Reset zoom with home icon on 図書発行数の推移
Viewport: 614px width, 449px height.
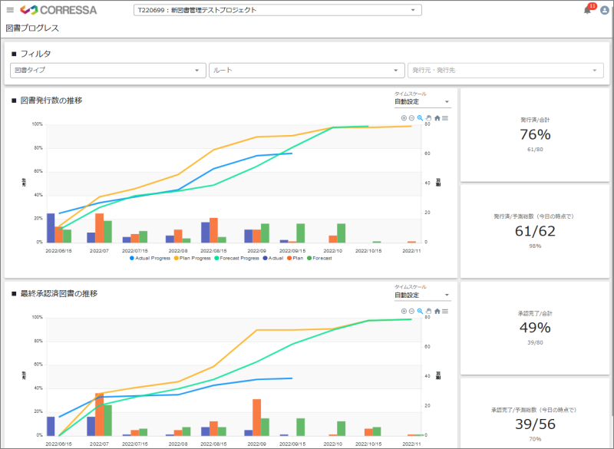437,118
